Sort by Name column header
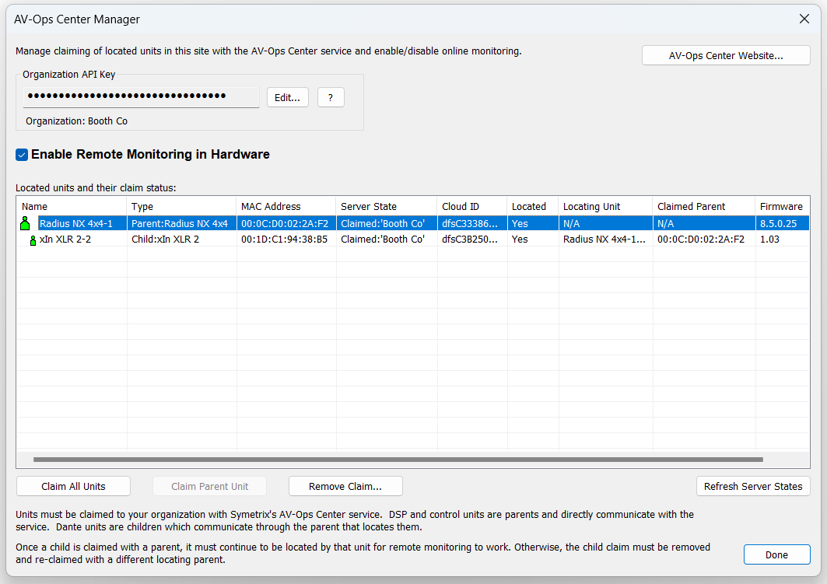 coord(72,207)
